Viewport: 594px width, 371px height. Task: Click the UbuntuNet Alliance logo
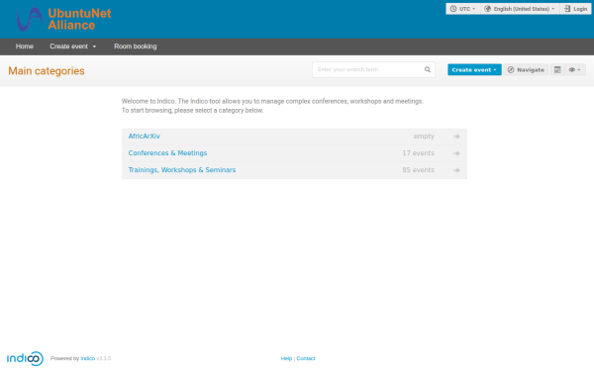63,20
